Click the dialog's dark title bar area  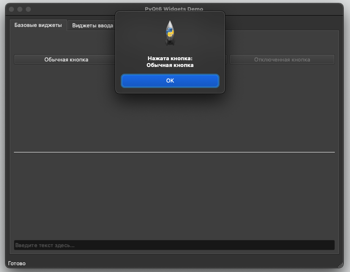[170, 16]
